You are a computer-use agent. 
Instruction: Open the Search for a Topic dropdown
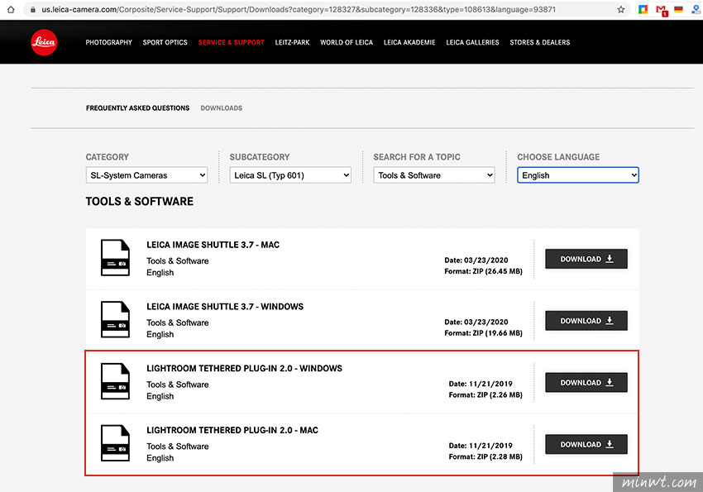434,175
